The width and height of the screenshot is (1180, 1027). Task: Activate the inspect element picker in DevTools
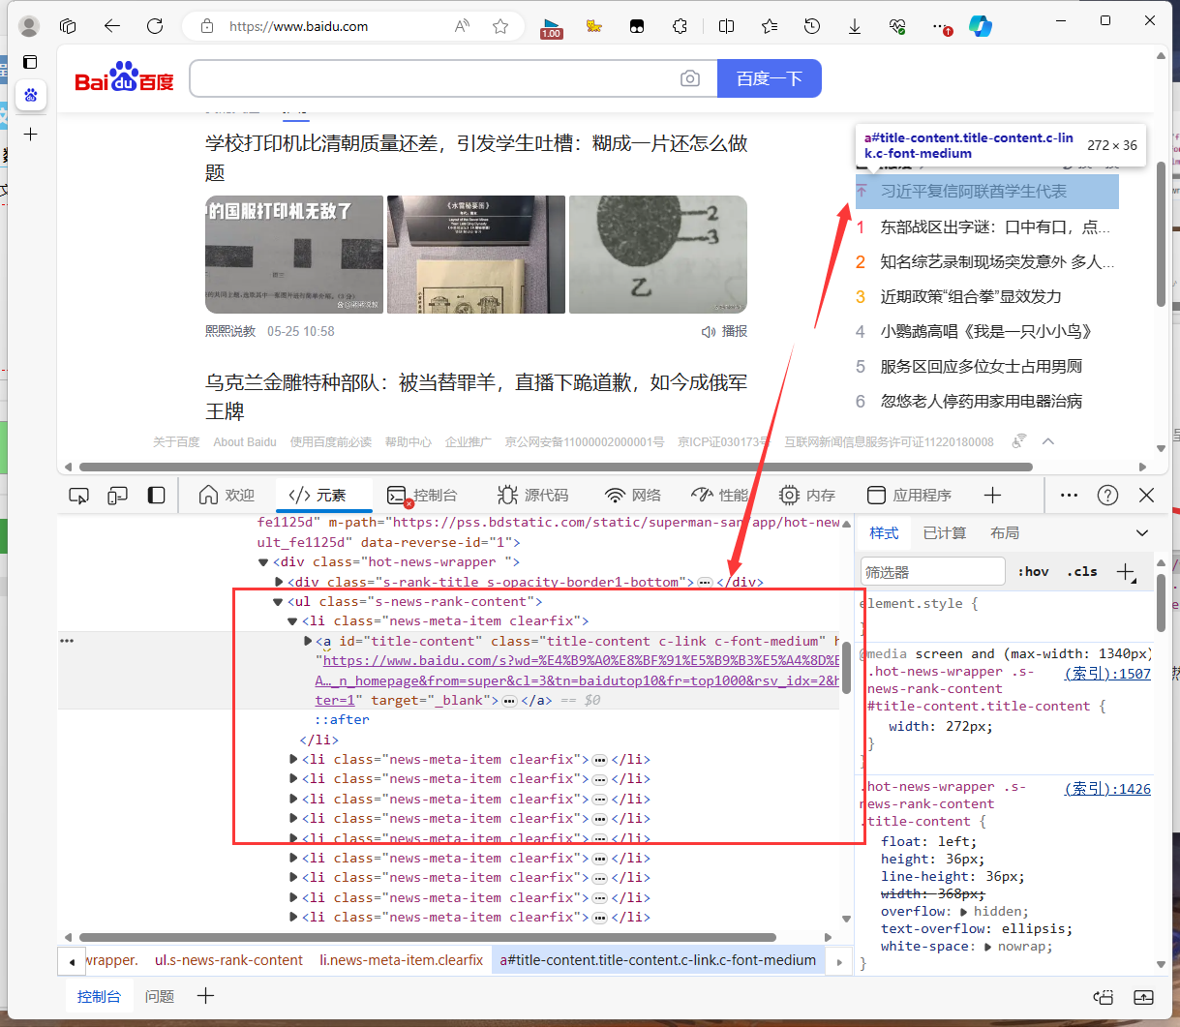click(79, 496)
